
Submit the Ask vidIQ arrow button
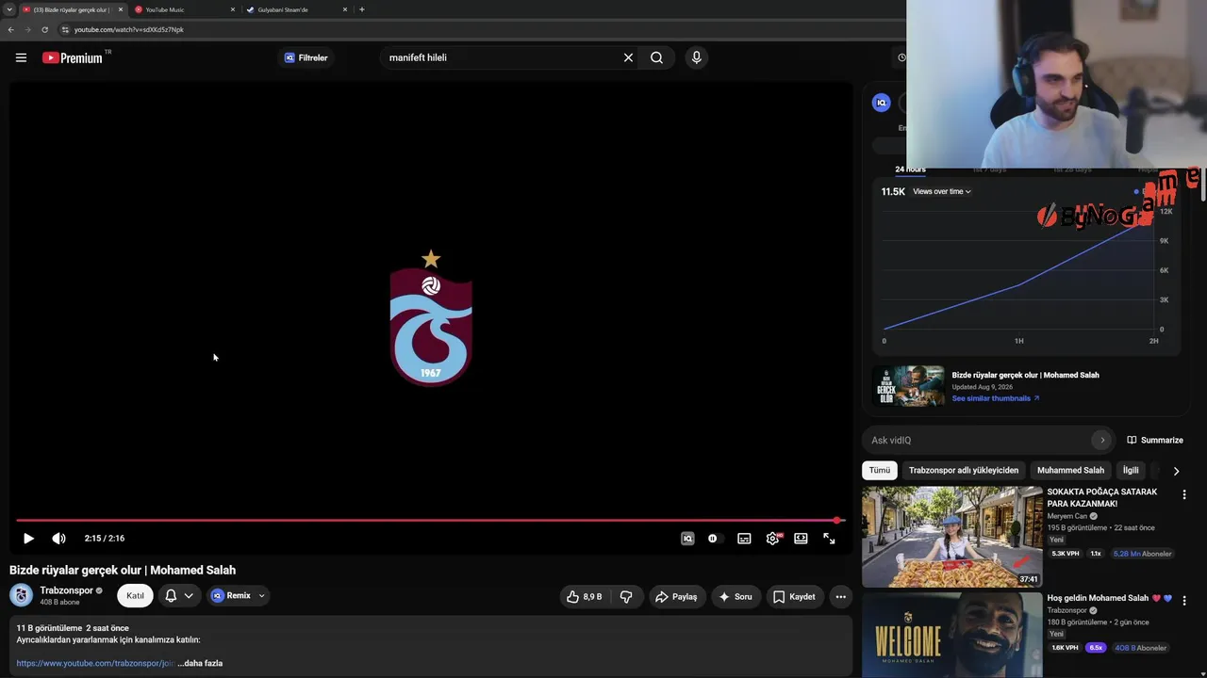point(1101,440)
